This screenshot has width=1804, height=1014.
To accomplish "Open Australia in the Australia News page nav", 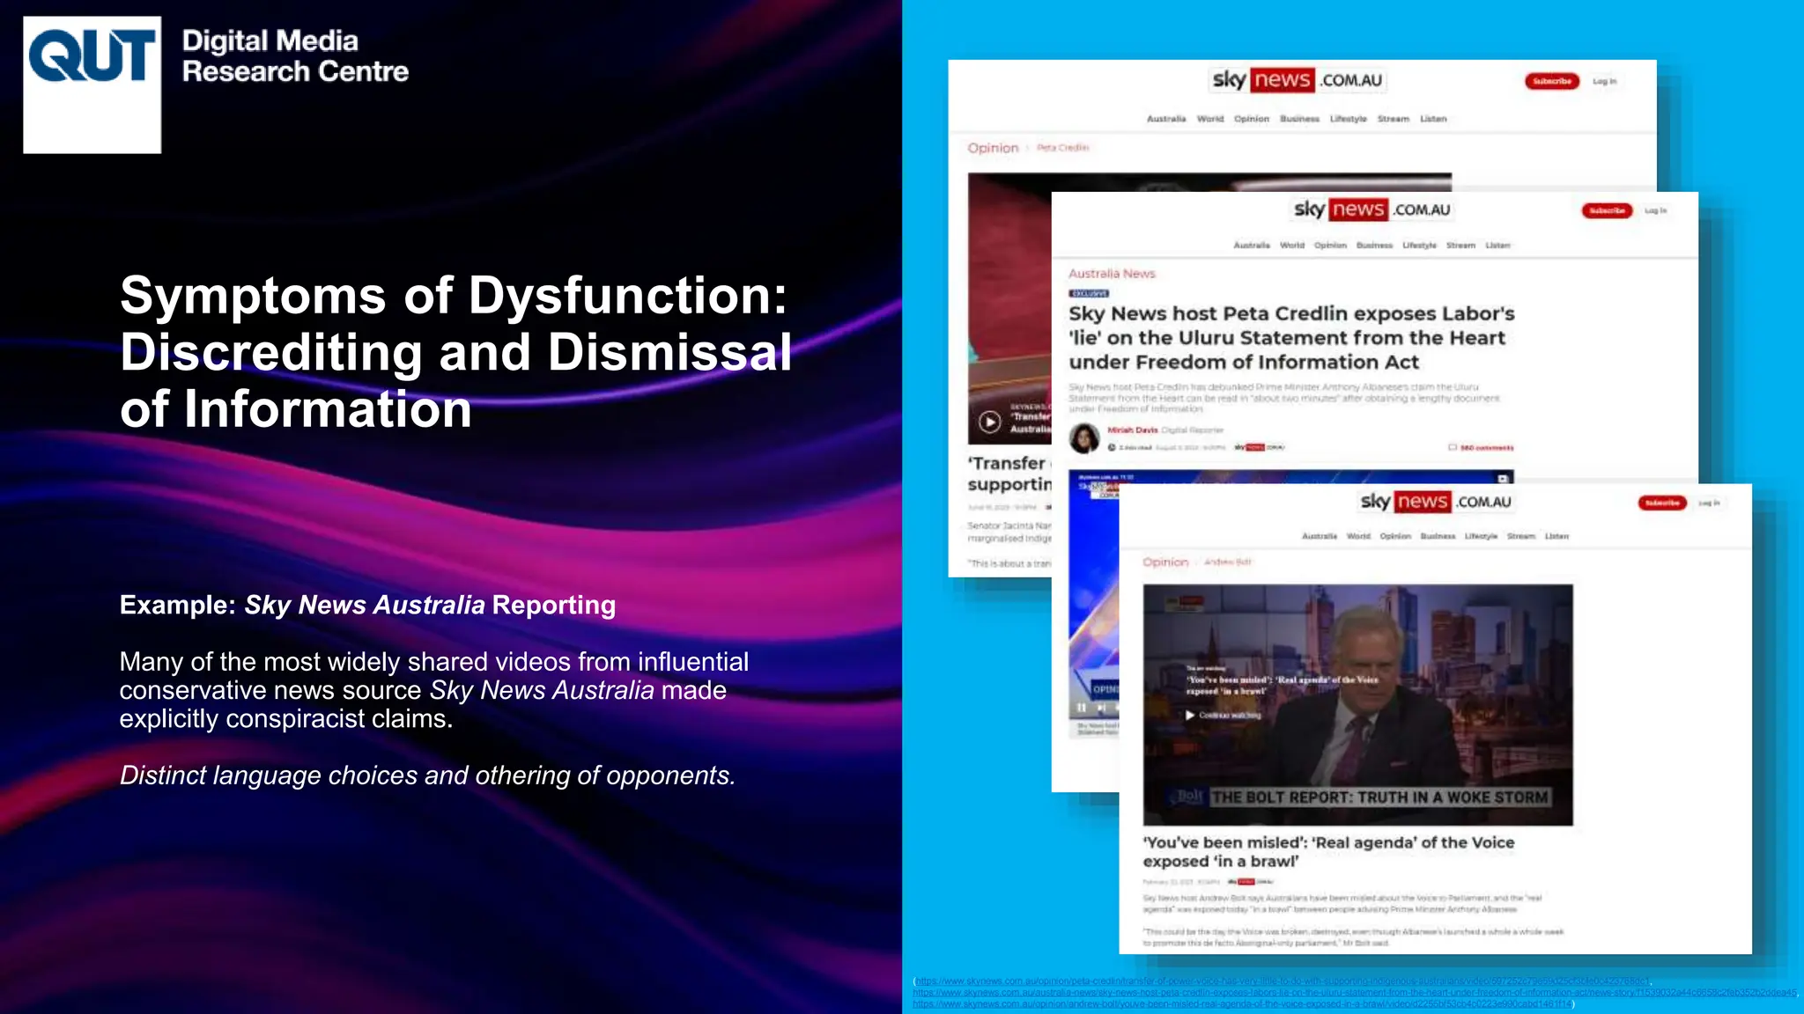I will 1252,246.
